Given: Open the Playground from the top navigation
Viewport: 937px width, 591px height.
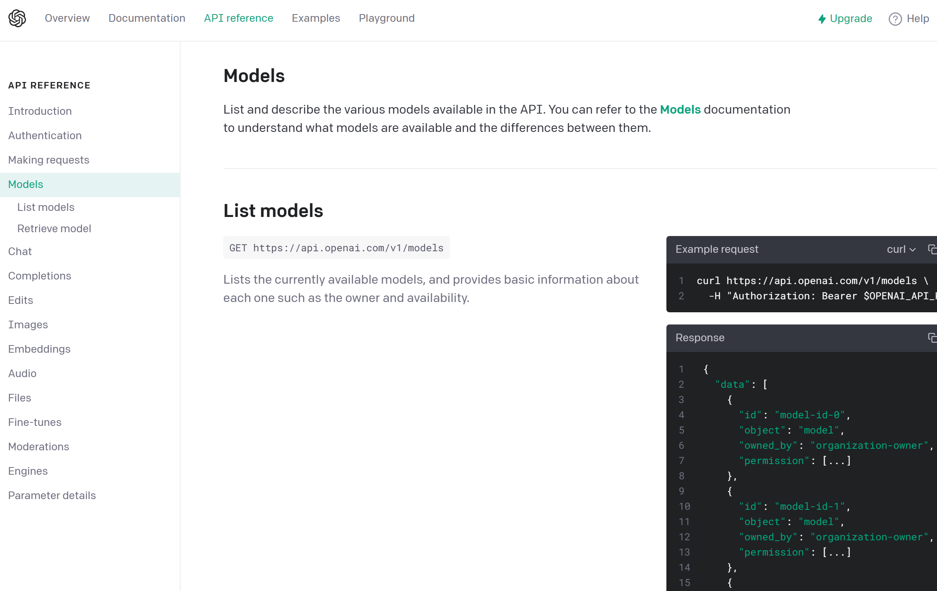Looking at the screenshot, I should [x=386, y=18].
